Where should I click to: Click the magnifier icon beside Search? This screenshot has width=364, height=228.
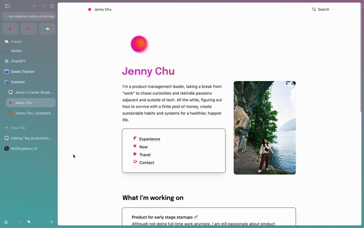click(x=314, y=9)
